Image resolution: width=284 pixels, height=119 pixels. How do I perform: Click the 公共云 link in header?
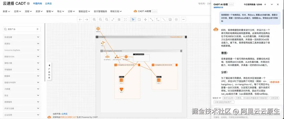[48, 3]
